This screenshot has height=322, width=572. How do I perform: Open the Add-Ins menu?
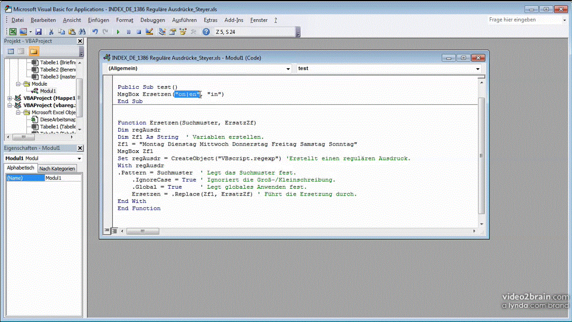click(234, 20)
